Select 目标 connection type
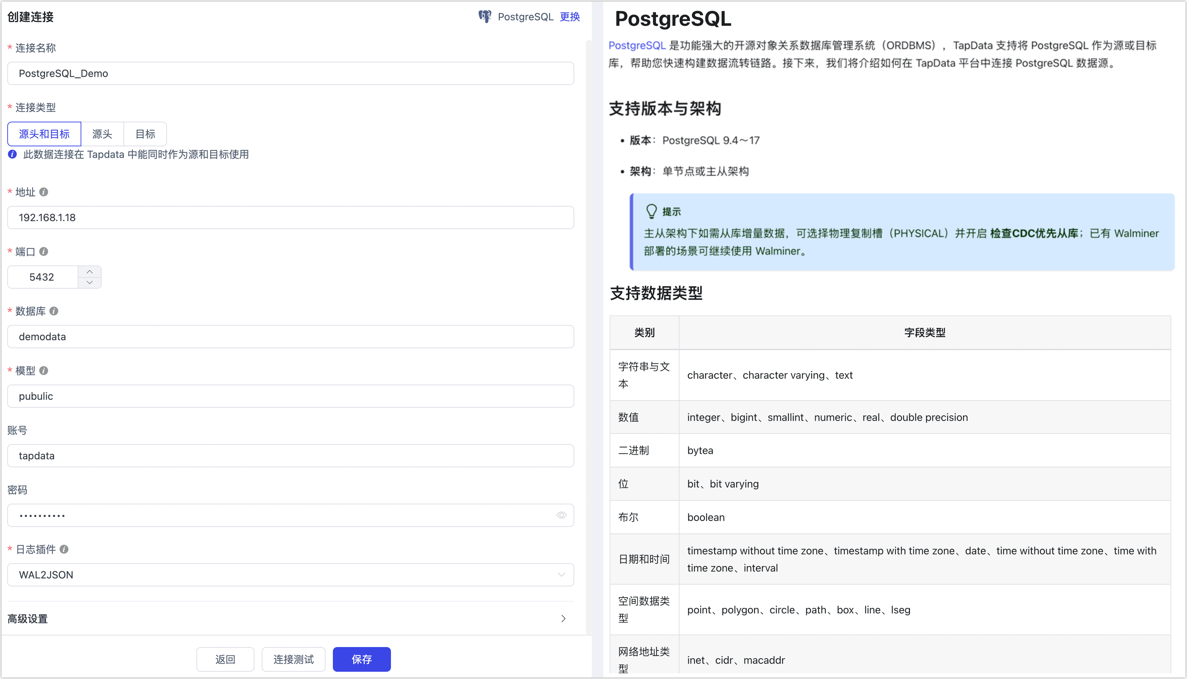 pyautogui.click(x=146, y=134)
